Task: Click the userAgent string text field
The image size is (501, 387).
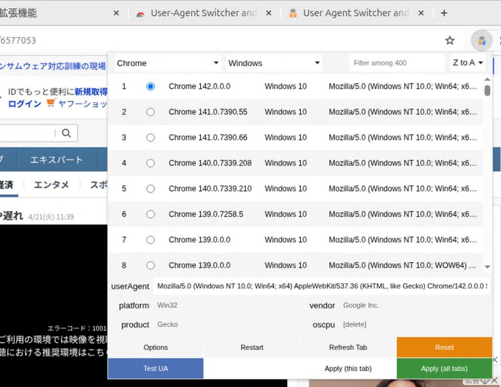Action: click(322, 286)
